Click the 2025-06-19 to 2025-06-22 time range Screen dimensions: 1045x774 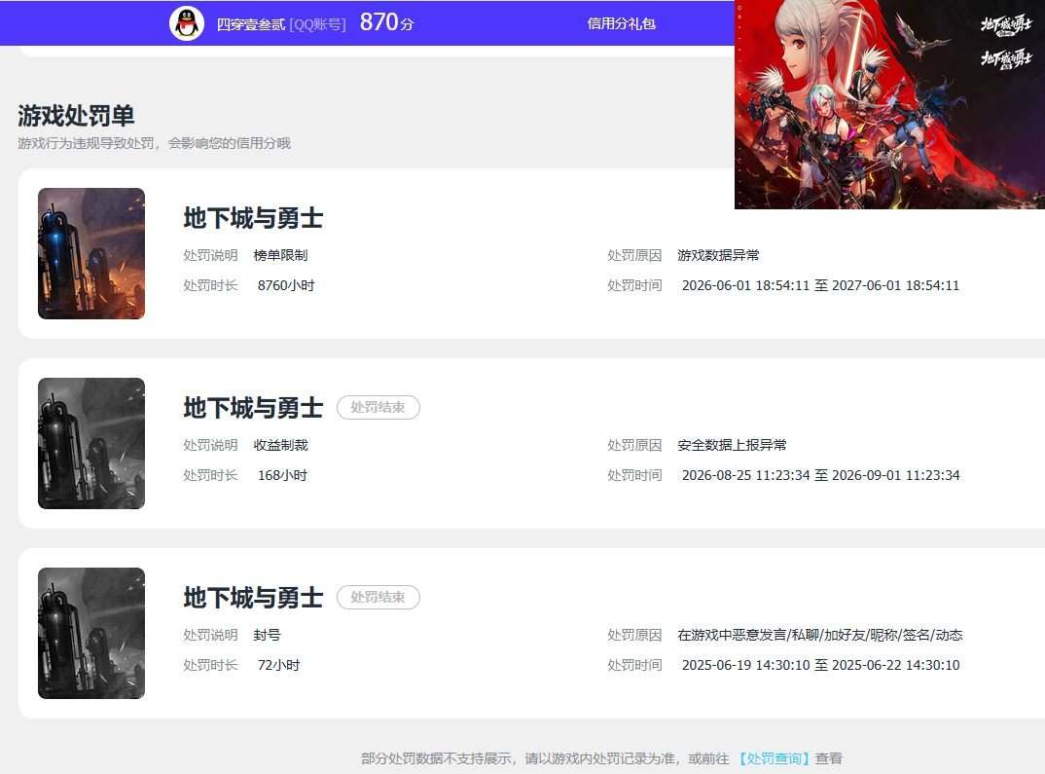(820, 665)
